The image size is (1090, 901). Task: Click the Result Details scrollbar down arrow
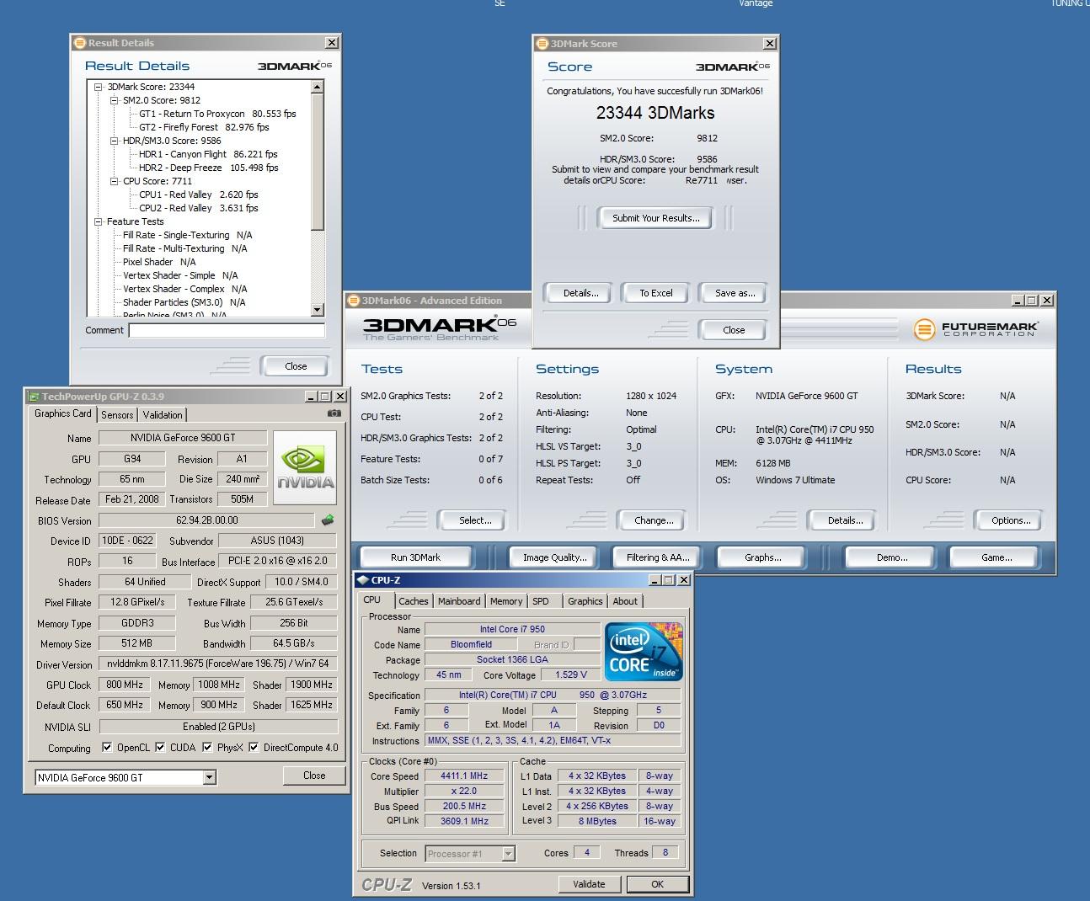(318, 310)
